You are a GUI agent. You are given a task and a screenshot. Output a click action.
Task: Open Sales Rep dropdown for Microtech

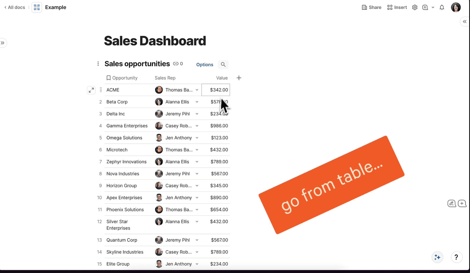tap(197, 150)
